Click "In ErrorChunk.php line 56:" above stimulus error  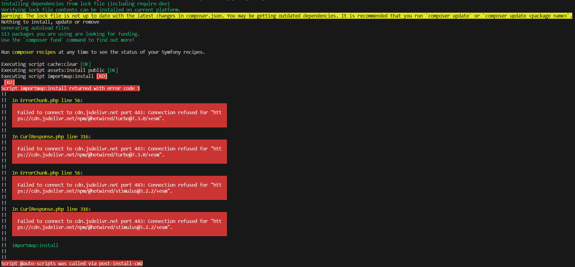click(x=47, y=173)
